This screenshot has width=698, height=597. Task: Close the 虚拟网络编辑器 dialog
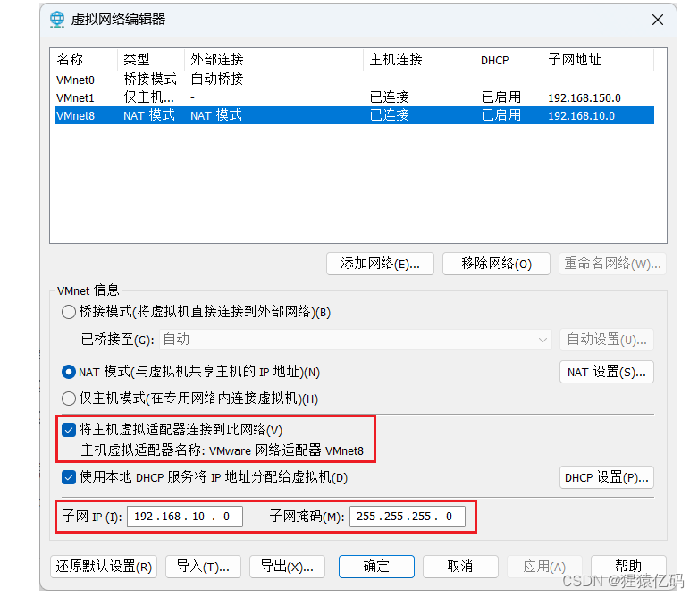tap(658, 20)
